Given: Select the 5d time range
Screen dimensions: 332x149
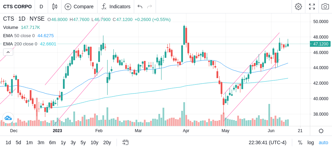Looking at the screenshot, I should (x=18, y=143).
